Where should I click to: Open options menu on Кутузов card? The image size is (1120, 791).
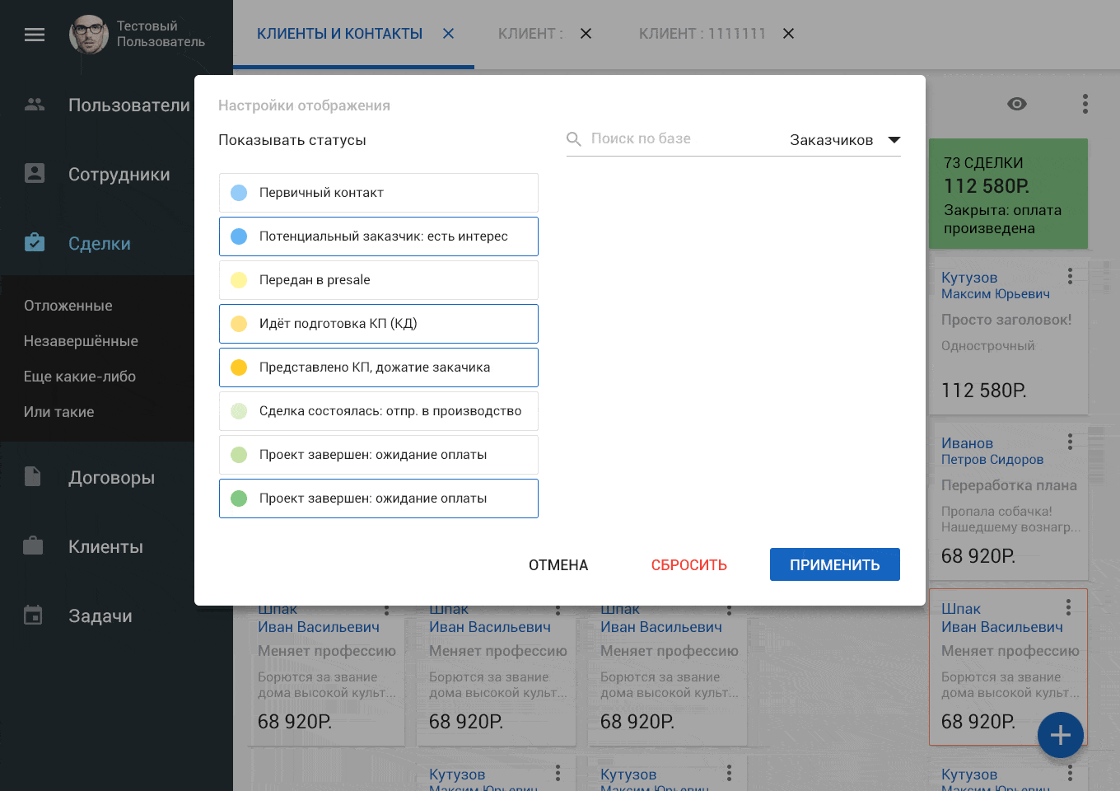pos(1070,276)
